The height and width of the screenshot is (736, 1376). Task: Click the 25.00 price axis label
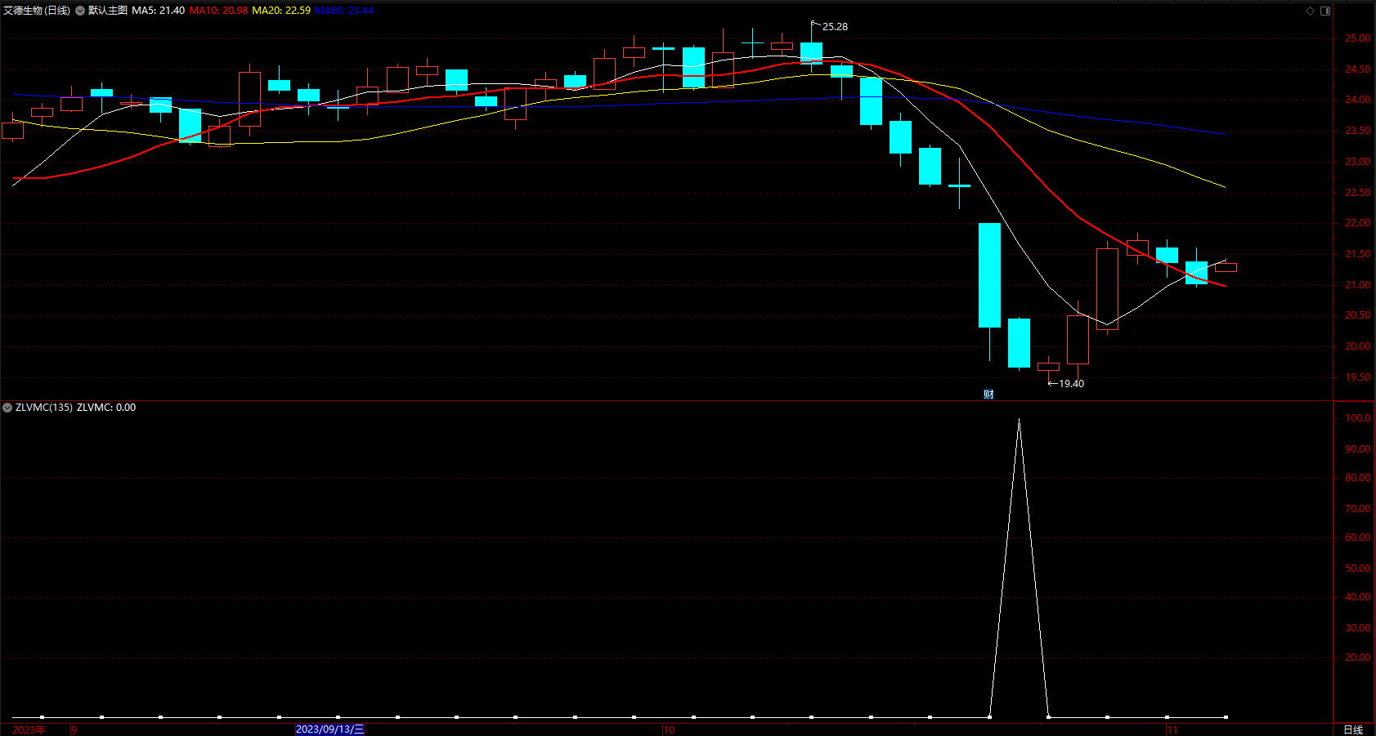(1357, 38)
